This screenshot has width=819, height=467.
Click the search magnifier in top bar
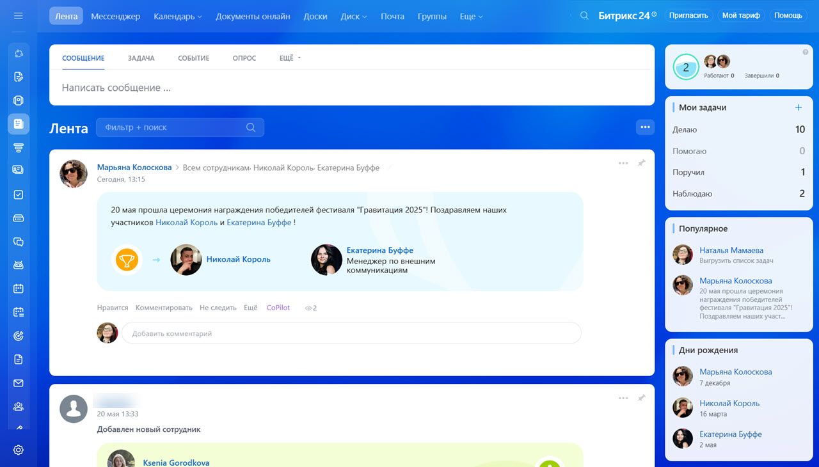(584, 16)
